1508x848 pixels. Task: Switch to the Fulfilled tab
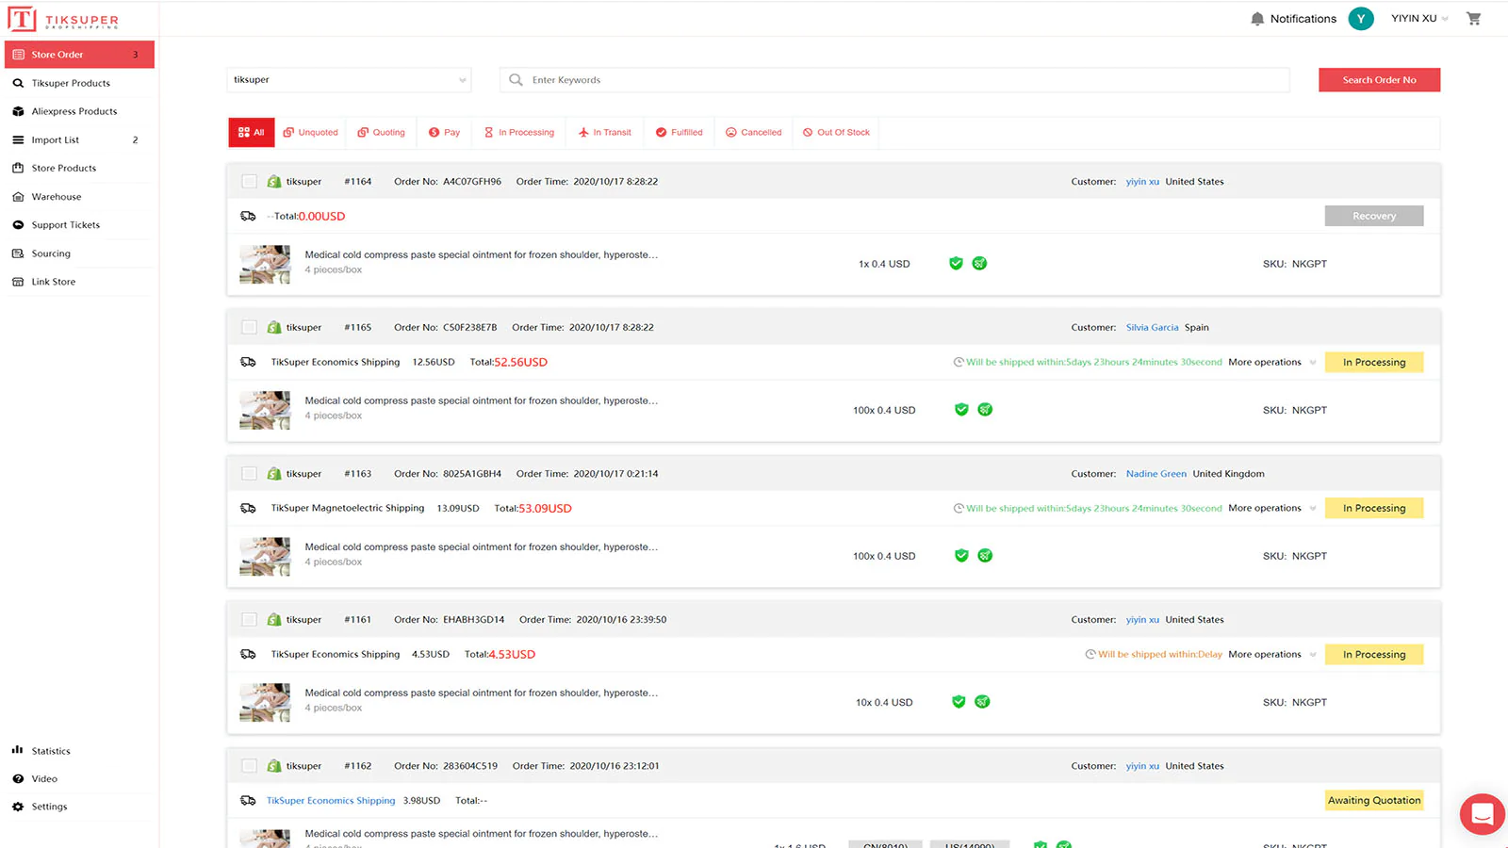pyautogui.click(x=680, y=132)
